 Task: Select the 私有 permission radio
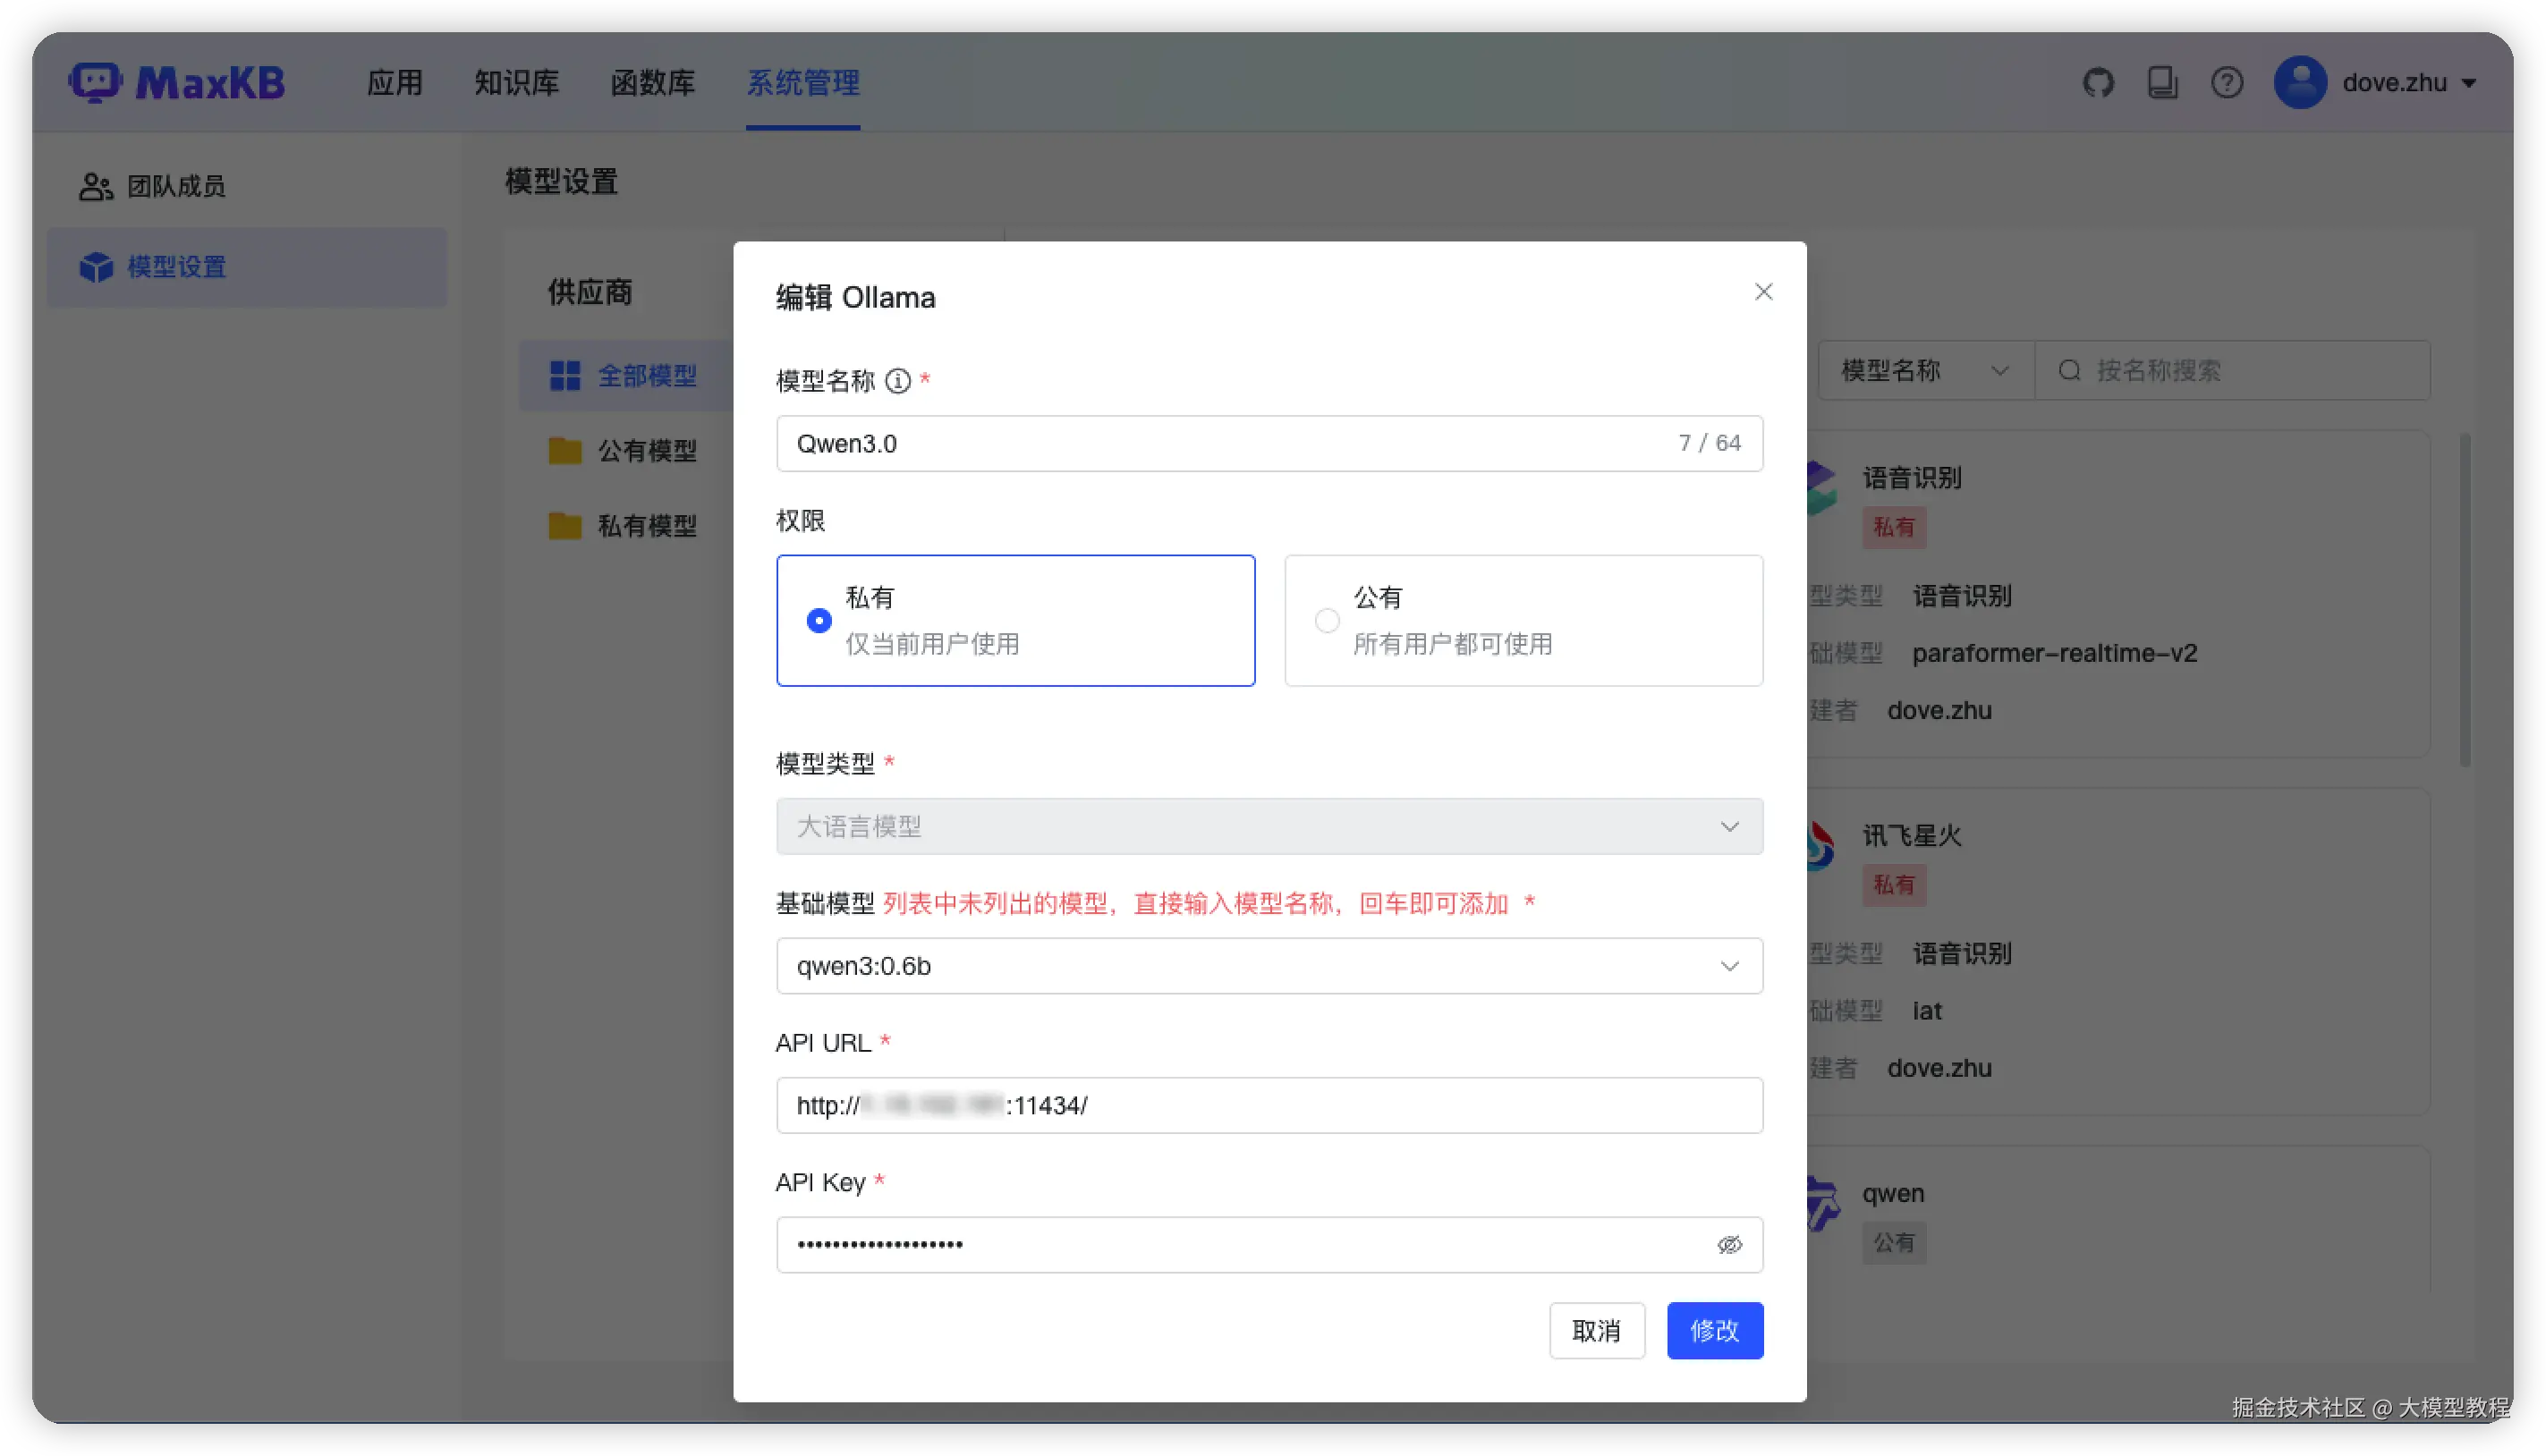coord(819,621)
